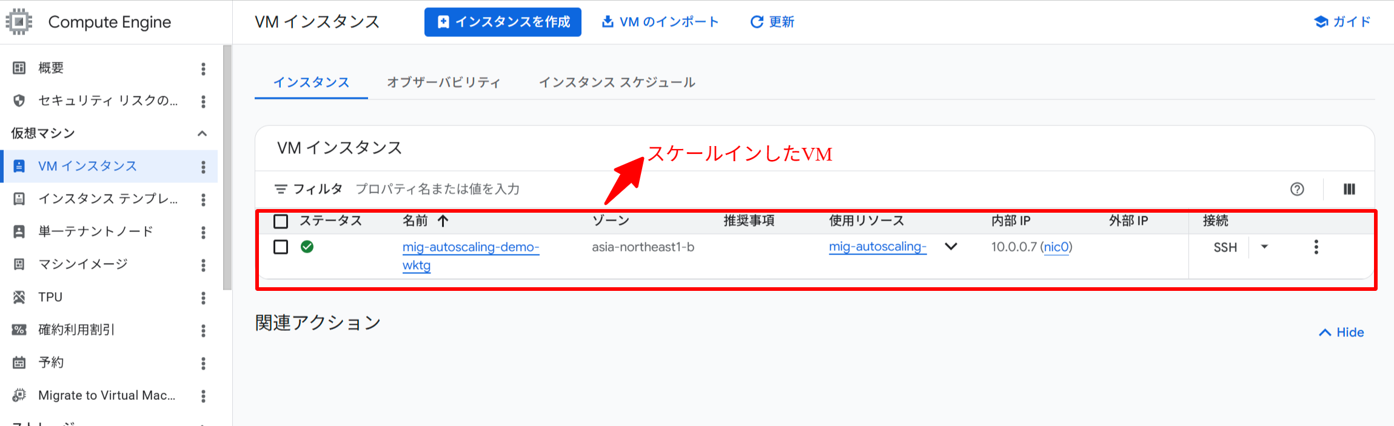1394x426 pixels.
Task: Click the 更新 refresh button
Action: (x=772, y=22)
